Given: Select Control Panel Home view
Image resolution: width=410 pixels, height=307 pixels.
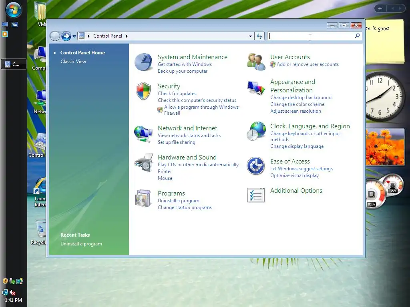Looking at the screenshot, I should (x=82, y=52).
